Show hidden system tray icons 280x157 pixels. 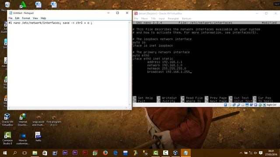(x=241, y=153)
